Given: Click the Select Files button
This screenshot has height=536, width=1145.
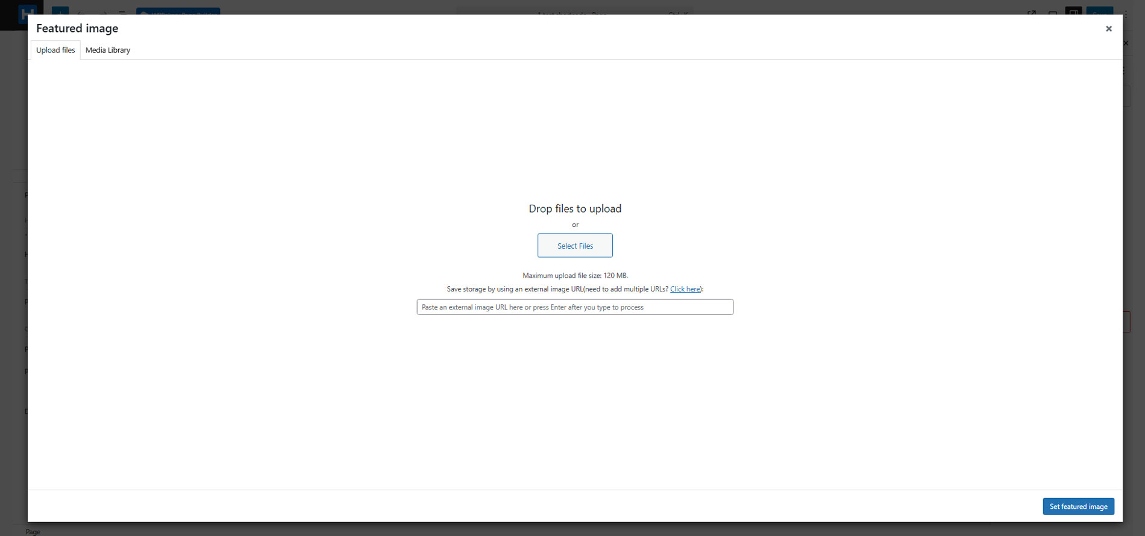Looking at the screenshot, I should (575, 246).
